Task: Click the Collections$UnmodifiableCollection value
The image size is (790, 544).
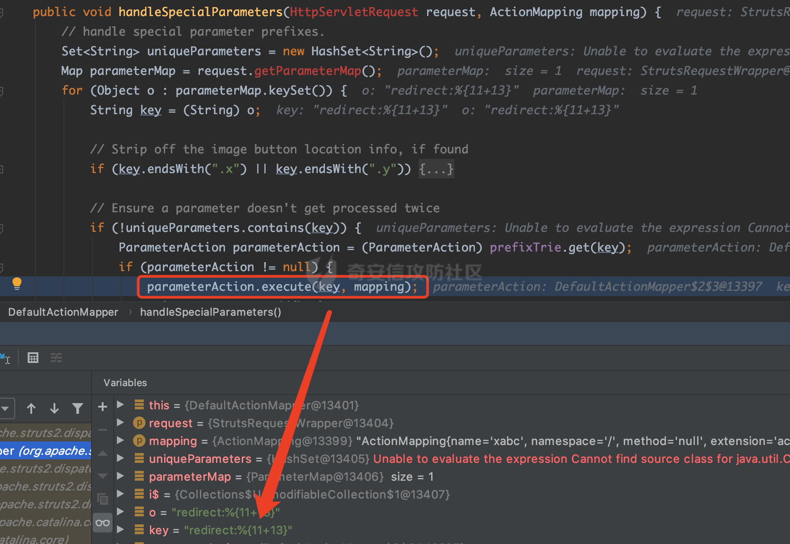Action: [x=312, y=495]
